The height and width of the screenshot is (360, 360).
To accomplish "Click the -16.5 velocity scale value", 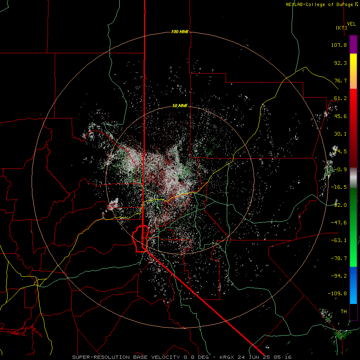I will pos(339,187).
